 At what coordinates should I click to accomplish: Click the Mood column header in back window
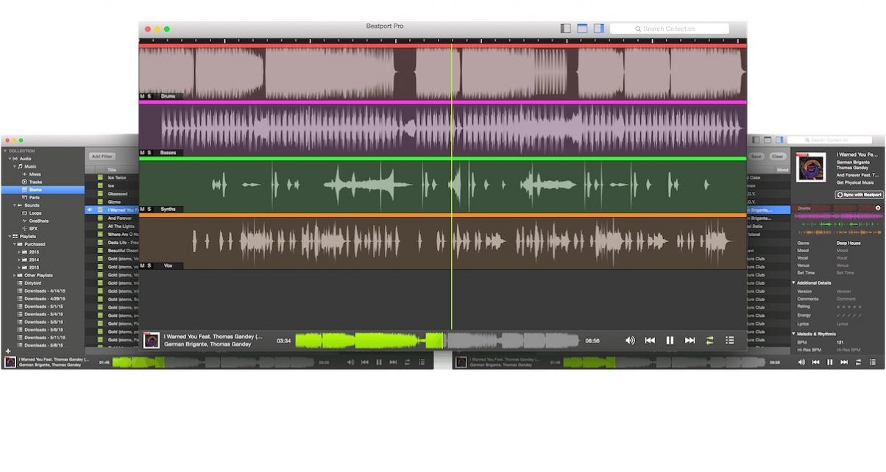tap(782, 170)
